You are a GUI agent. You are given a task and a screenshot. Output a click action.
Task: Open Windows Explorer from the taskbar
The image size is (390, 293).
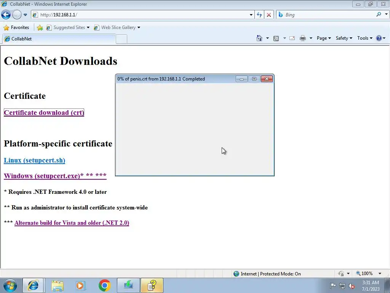(58, 285)
